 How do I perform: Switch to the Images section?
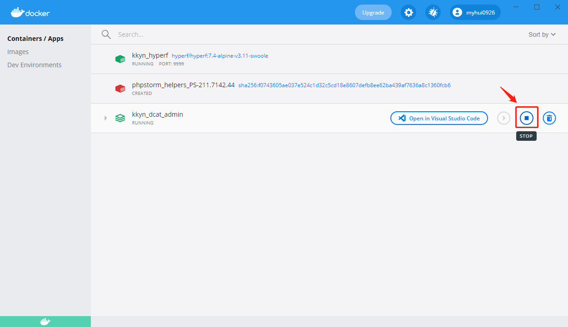pyautogui.click(x=18, y=51)
